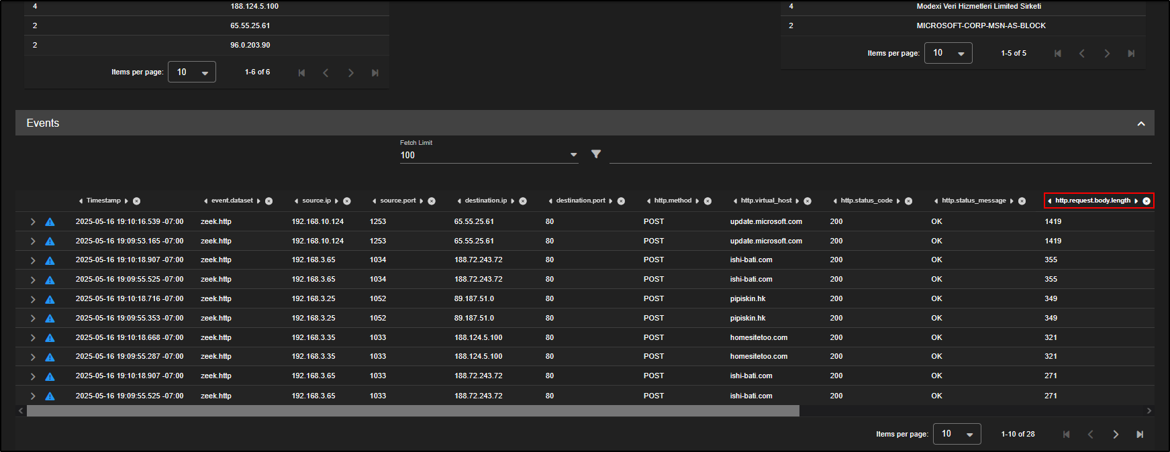Click the filter funnel icon in Events

595,154
